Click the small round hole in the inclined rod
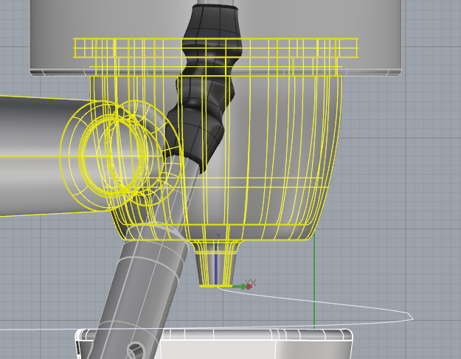The height and width of the screenshot is (359, 461). (x=137, y=350)
